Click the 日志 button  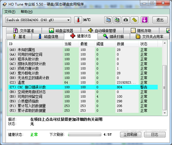pyautogui.click(x=155, y=134)
